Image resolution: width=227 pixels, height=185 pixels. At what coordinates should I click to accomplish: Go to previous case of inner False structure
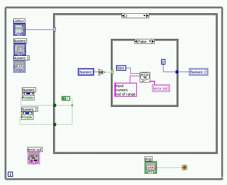[x=136, y=42]
